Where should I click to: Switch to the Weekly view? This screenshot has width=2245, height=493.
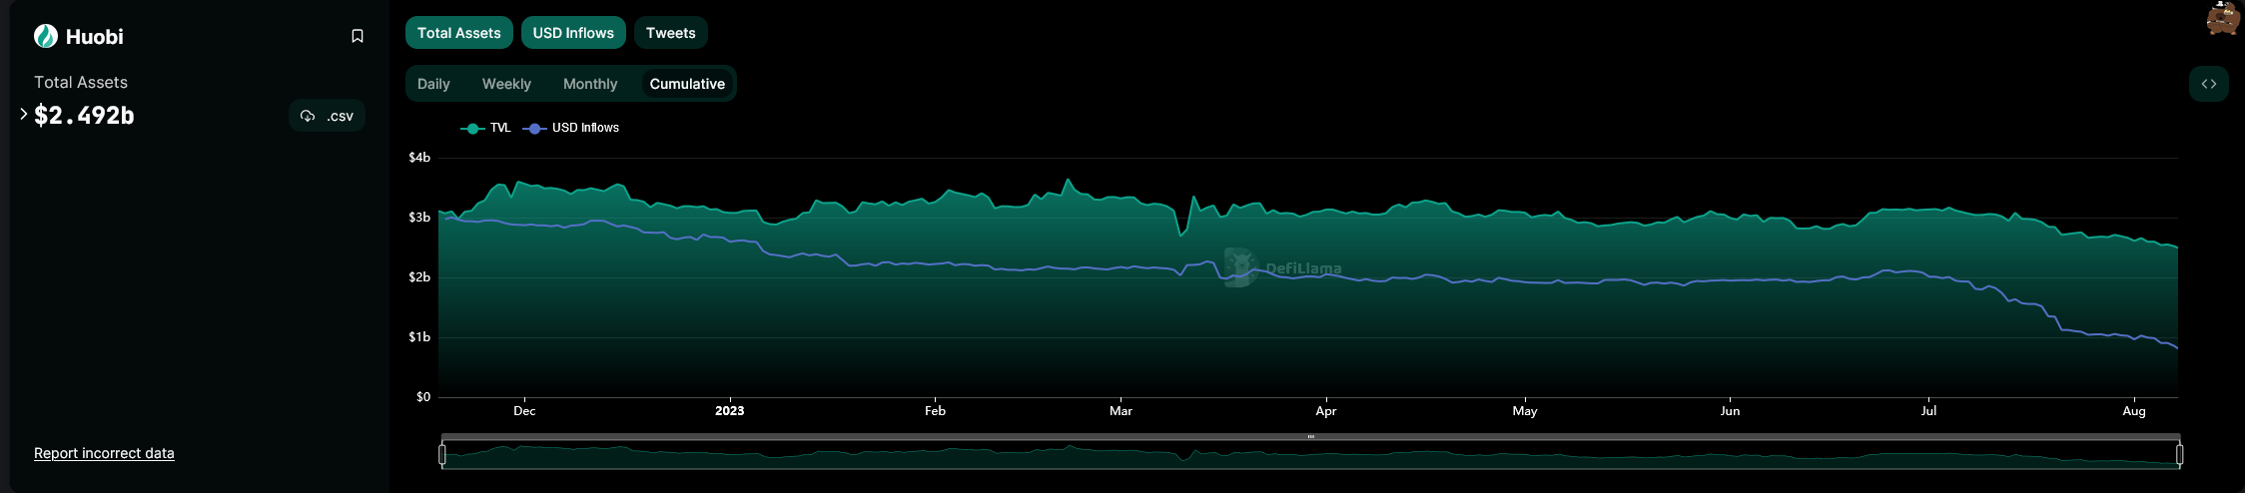pyautogui.click(x=506, y=84)
